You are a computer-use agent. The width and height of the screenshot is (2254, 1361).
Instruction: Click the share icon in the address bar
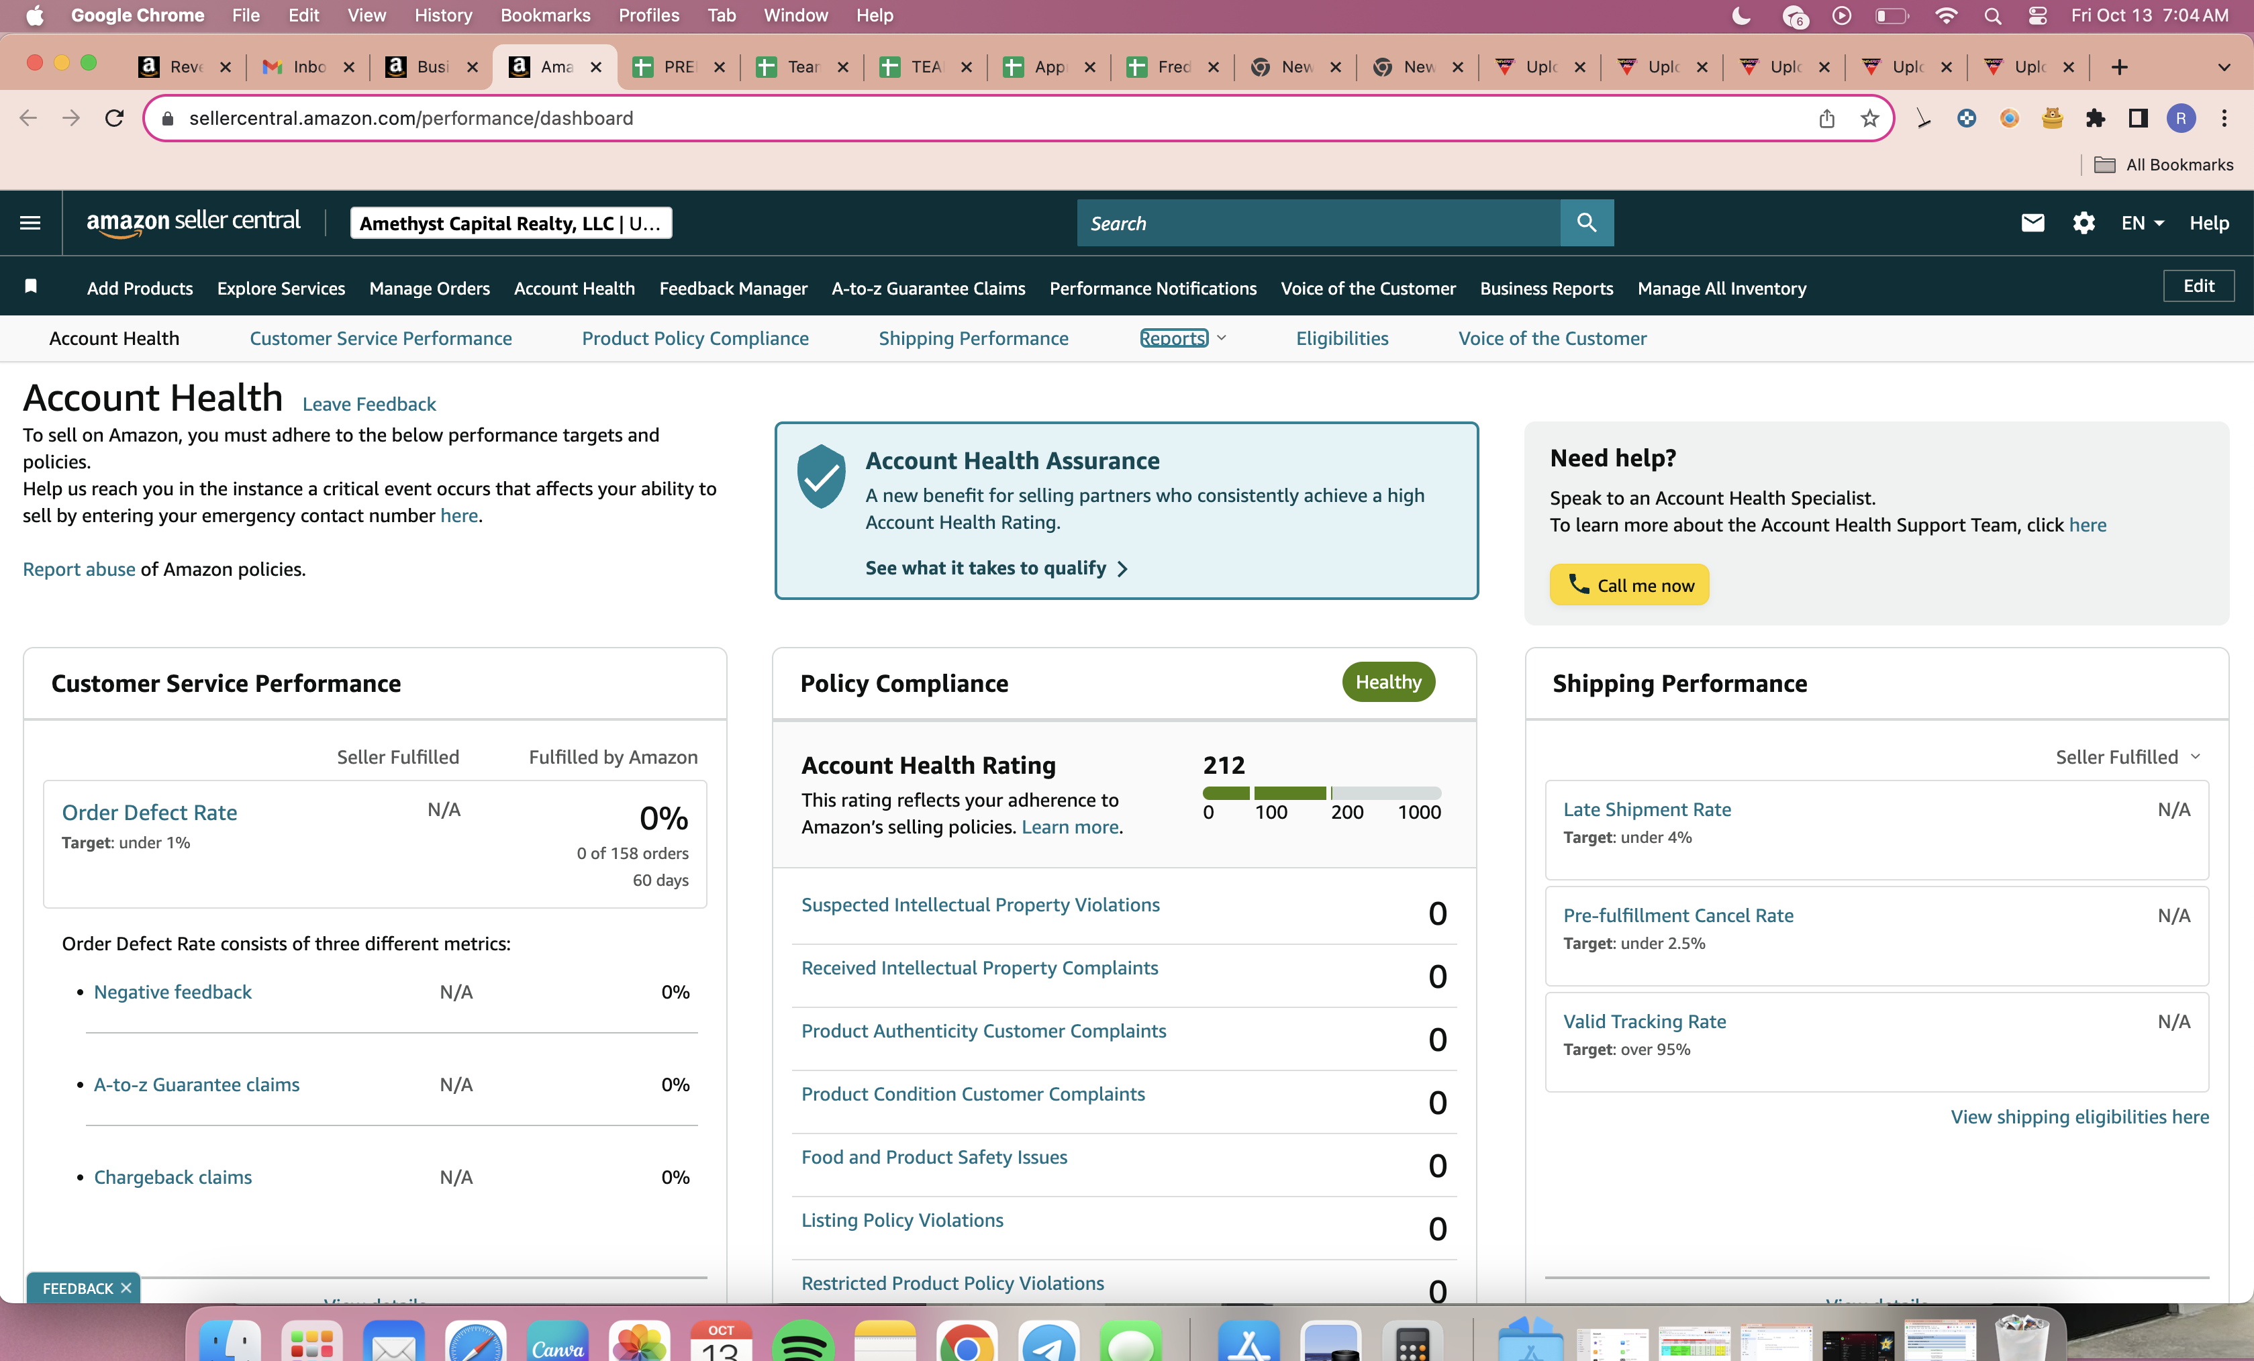(1826, 118)
